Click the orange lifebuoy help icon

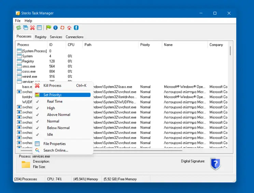point(62,28)
